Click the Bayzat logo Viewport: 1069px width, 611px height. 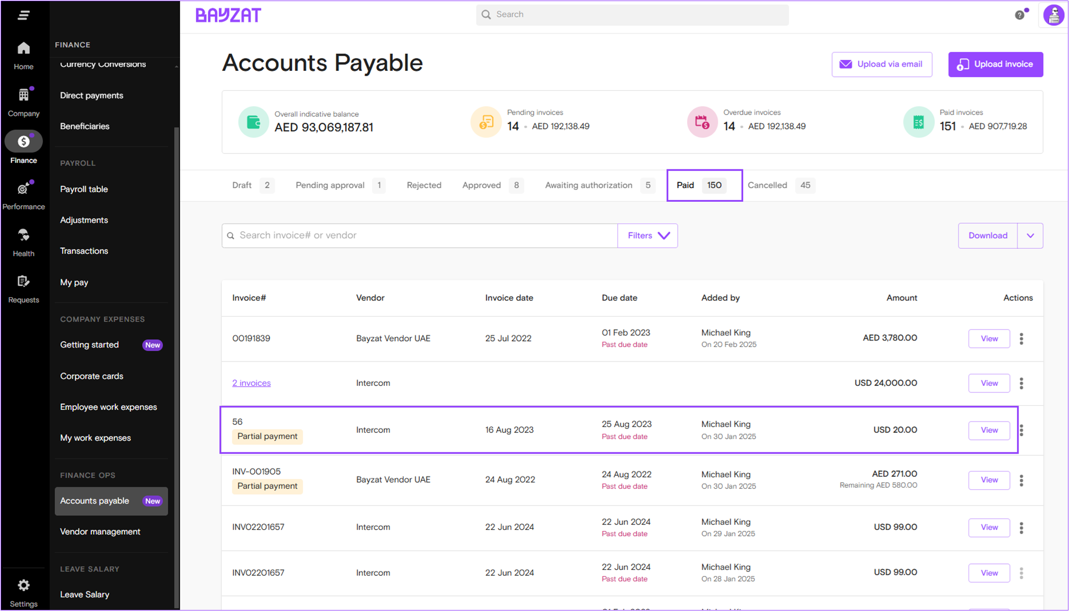pos(228,15)
